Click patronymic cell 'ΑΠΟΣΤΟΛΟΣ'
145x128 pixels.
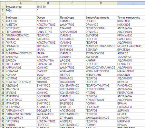[72, 110]
